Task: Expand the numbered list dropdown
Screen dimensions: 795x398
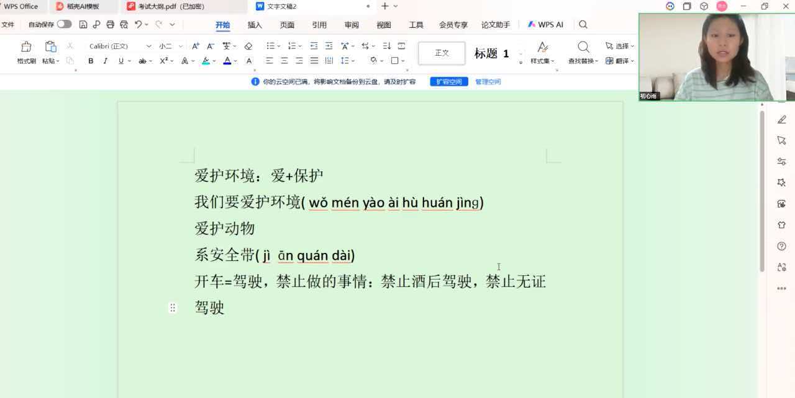Action: click(x=300, y=46)
